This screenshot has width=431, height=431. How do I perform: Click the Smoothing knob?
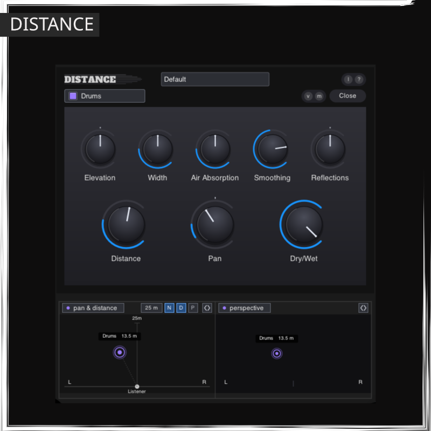pyautogui.click(x=273, y=149)
